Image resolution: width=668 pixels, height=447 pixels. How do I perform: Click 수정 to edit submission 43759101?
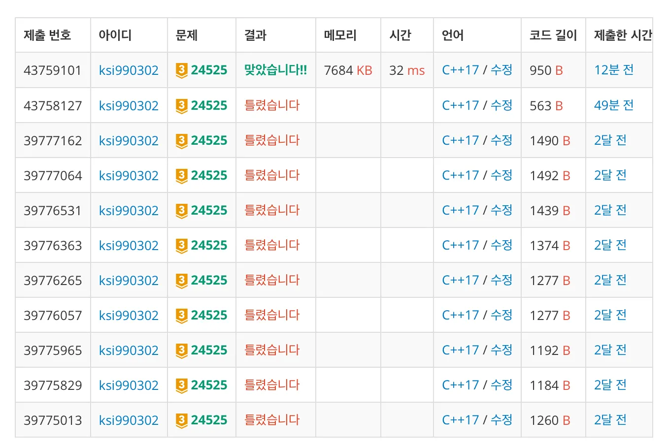501,70
